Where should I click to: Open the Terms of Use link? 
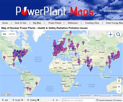pos(117,96)
